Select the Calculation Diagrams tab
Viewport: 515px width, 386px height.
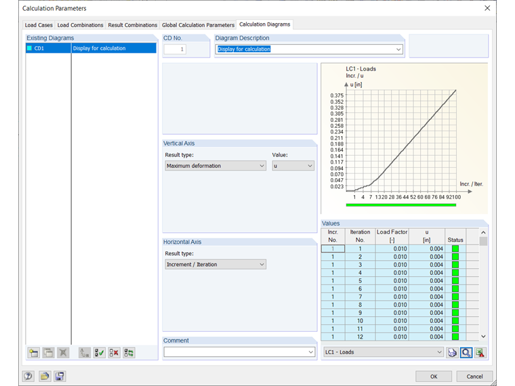click(x=265, y=24)
